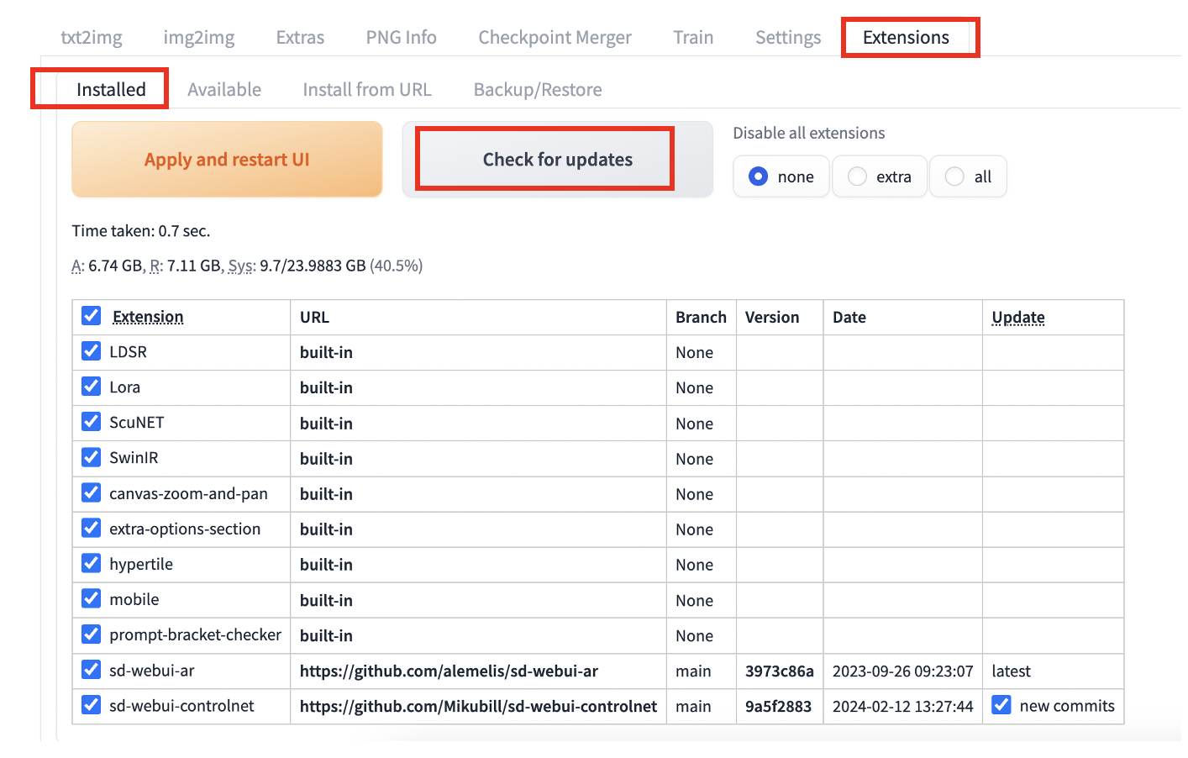Toggle the 'new commits' update checkbox
Image resolution: width=1188 pixels, height=758 pixels.
(1001, 705)
